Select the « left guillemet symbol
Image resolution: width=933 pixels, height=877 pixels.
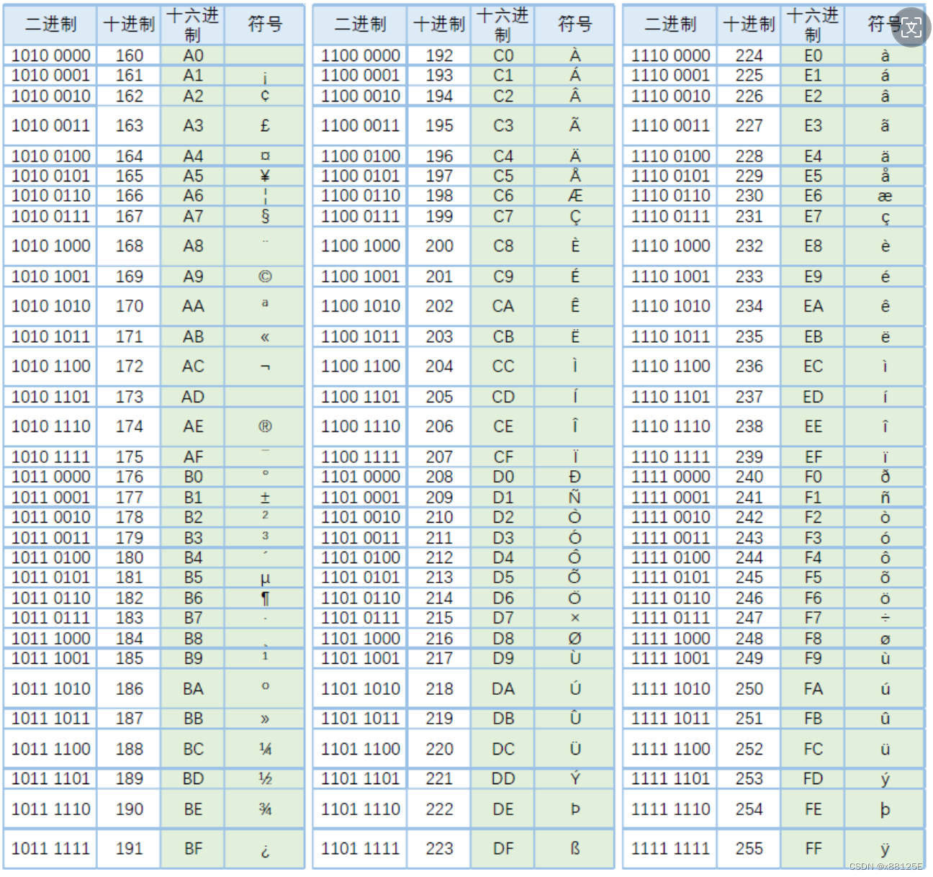pyautogui.click(x=265, y=337)
